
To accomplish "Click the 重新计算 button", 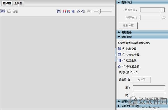I will pos(128,26).
